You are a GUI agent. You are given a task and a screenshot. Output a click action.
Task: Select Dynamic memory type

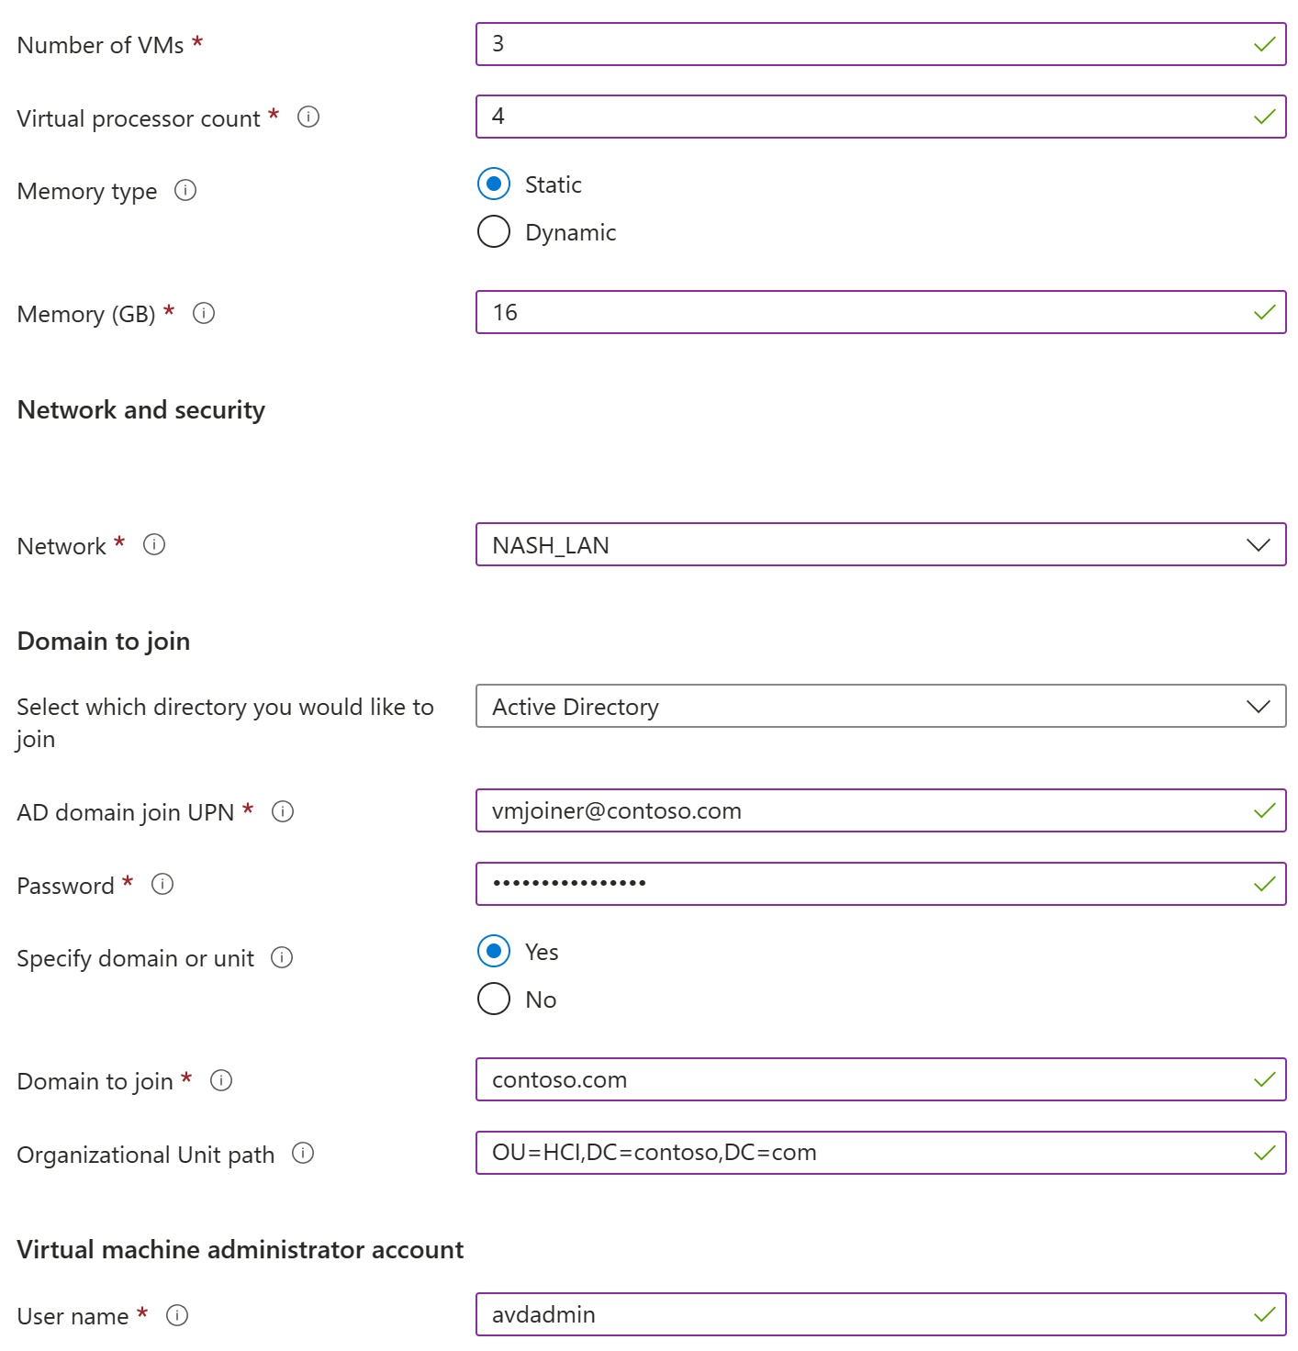(x=494, y=231)
